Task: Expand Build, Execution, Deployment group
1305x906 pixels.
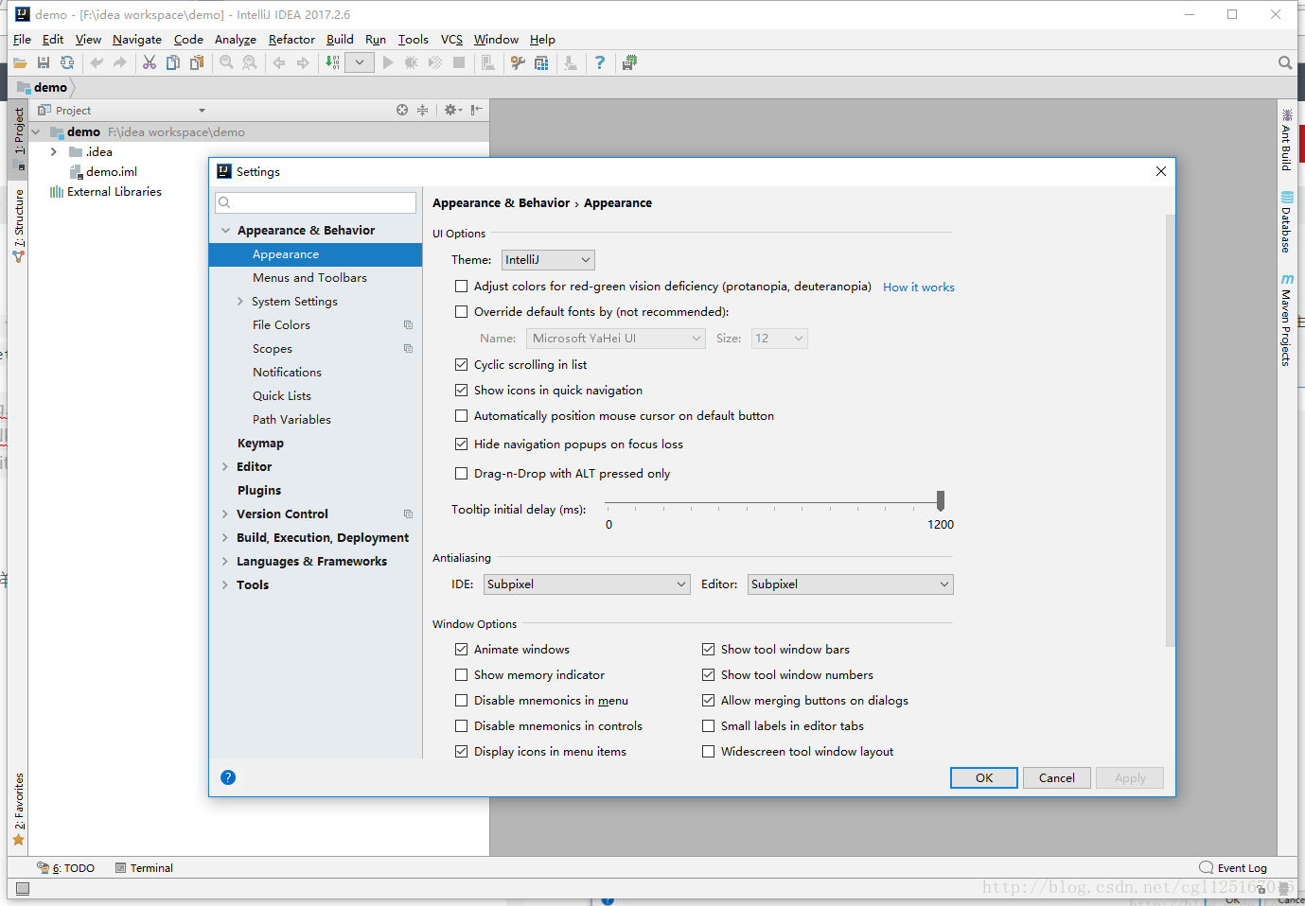Action: (225, 537)
